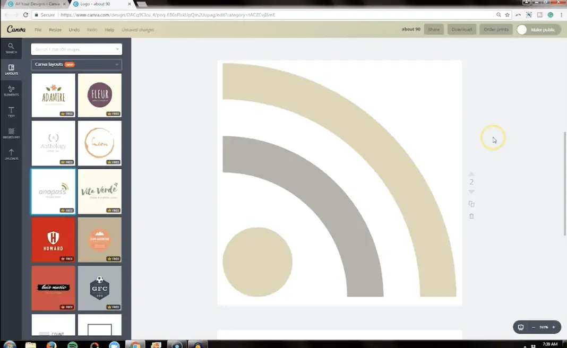
Task: Open Spotify from the taskbar
Action: 72,345
